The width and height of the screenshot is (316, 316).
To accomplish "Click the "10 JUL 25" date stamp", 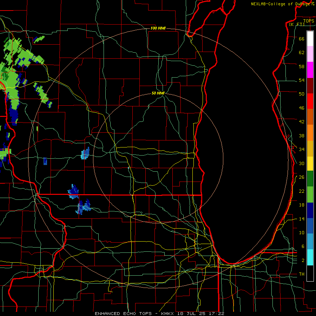I will click(x=191, y=314).
